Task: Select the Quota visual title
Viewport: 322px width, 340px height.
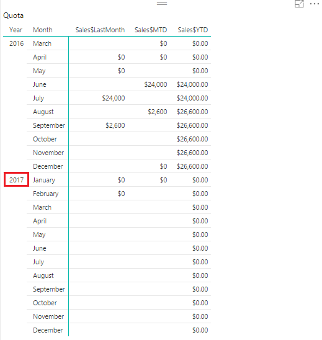Action: tap(14, 16)
